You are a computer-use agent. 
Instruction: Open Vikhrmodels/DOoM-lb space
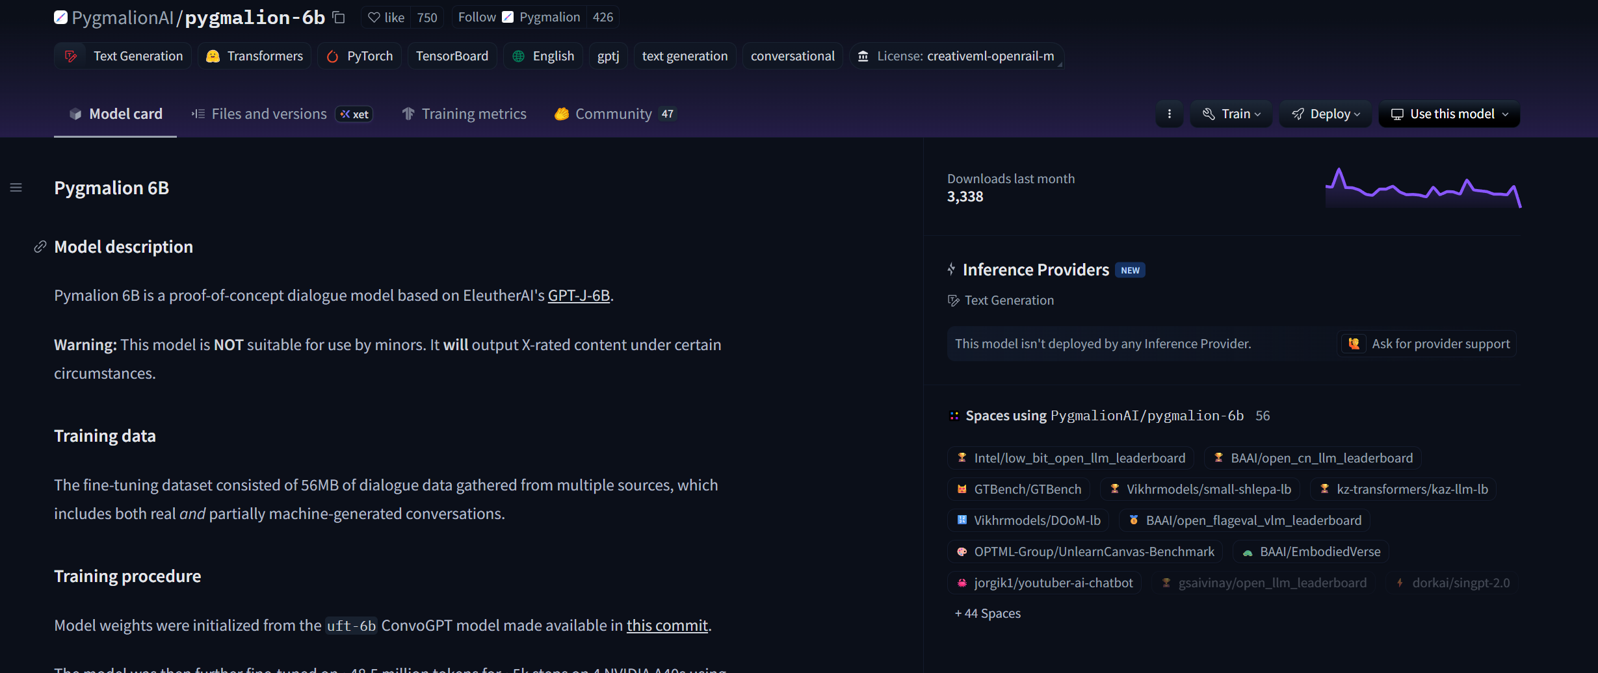point(1028,520)
